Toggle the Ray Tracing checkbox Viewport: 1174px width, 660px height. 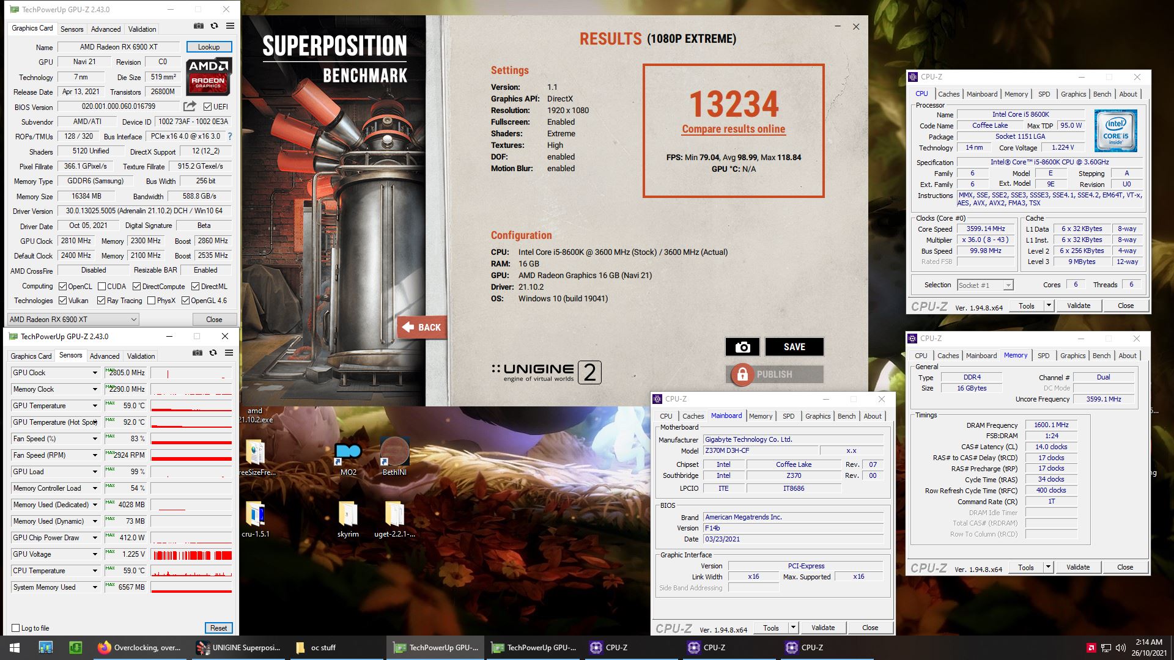(101, 301)
